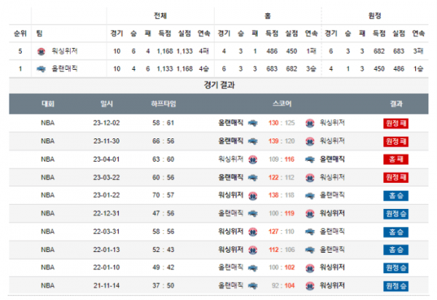Click the Magic logo in 23-04-01 match
The width and height of the screenshot is (437, 300).
(x=310, y=159)
